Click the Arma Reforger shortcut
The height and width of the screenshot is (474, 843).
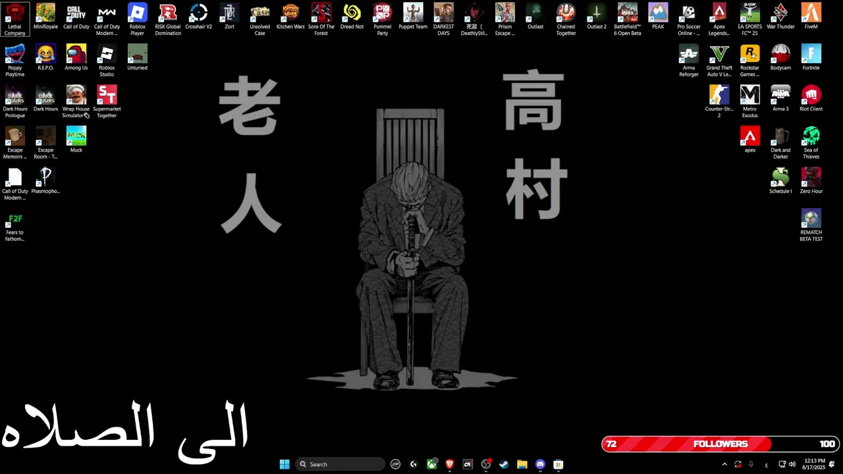[x=688, y=61]
